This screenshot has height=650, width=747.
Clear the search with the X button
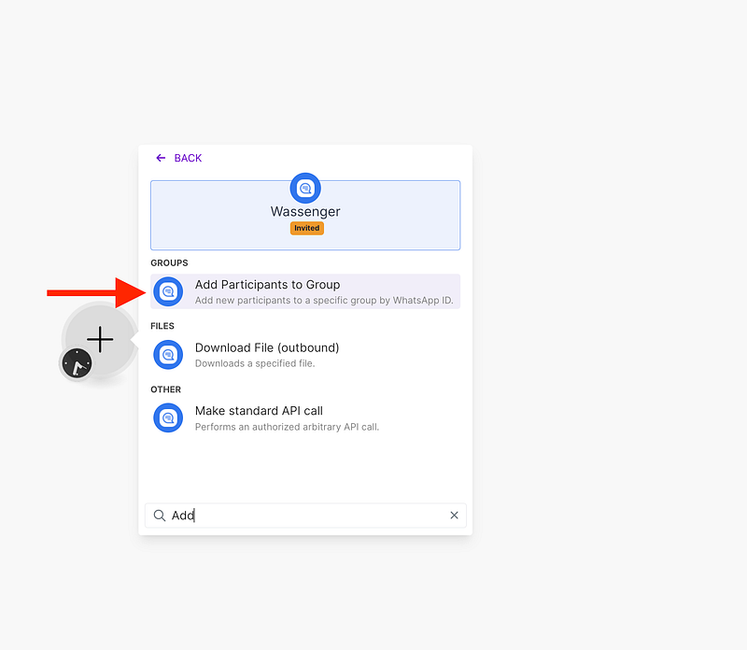(x=455, y=516)
